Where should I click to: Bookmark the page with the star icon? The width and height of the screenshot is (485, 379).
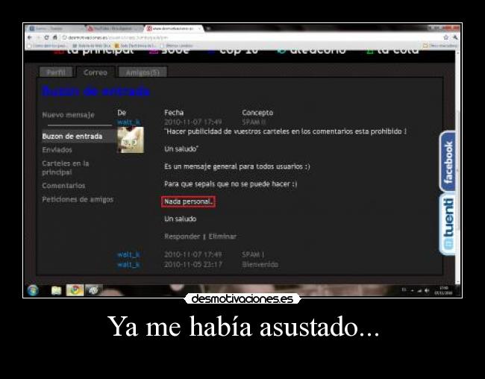pos(445,37)
